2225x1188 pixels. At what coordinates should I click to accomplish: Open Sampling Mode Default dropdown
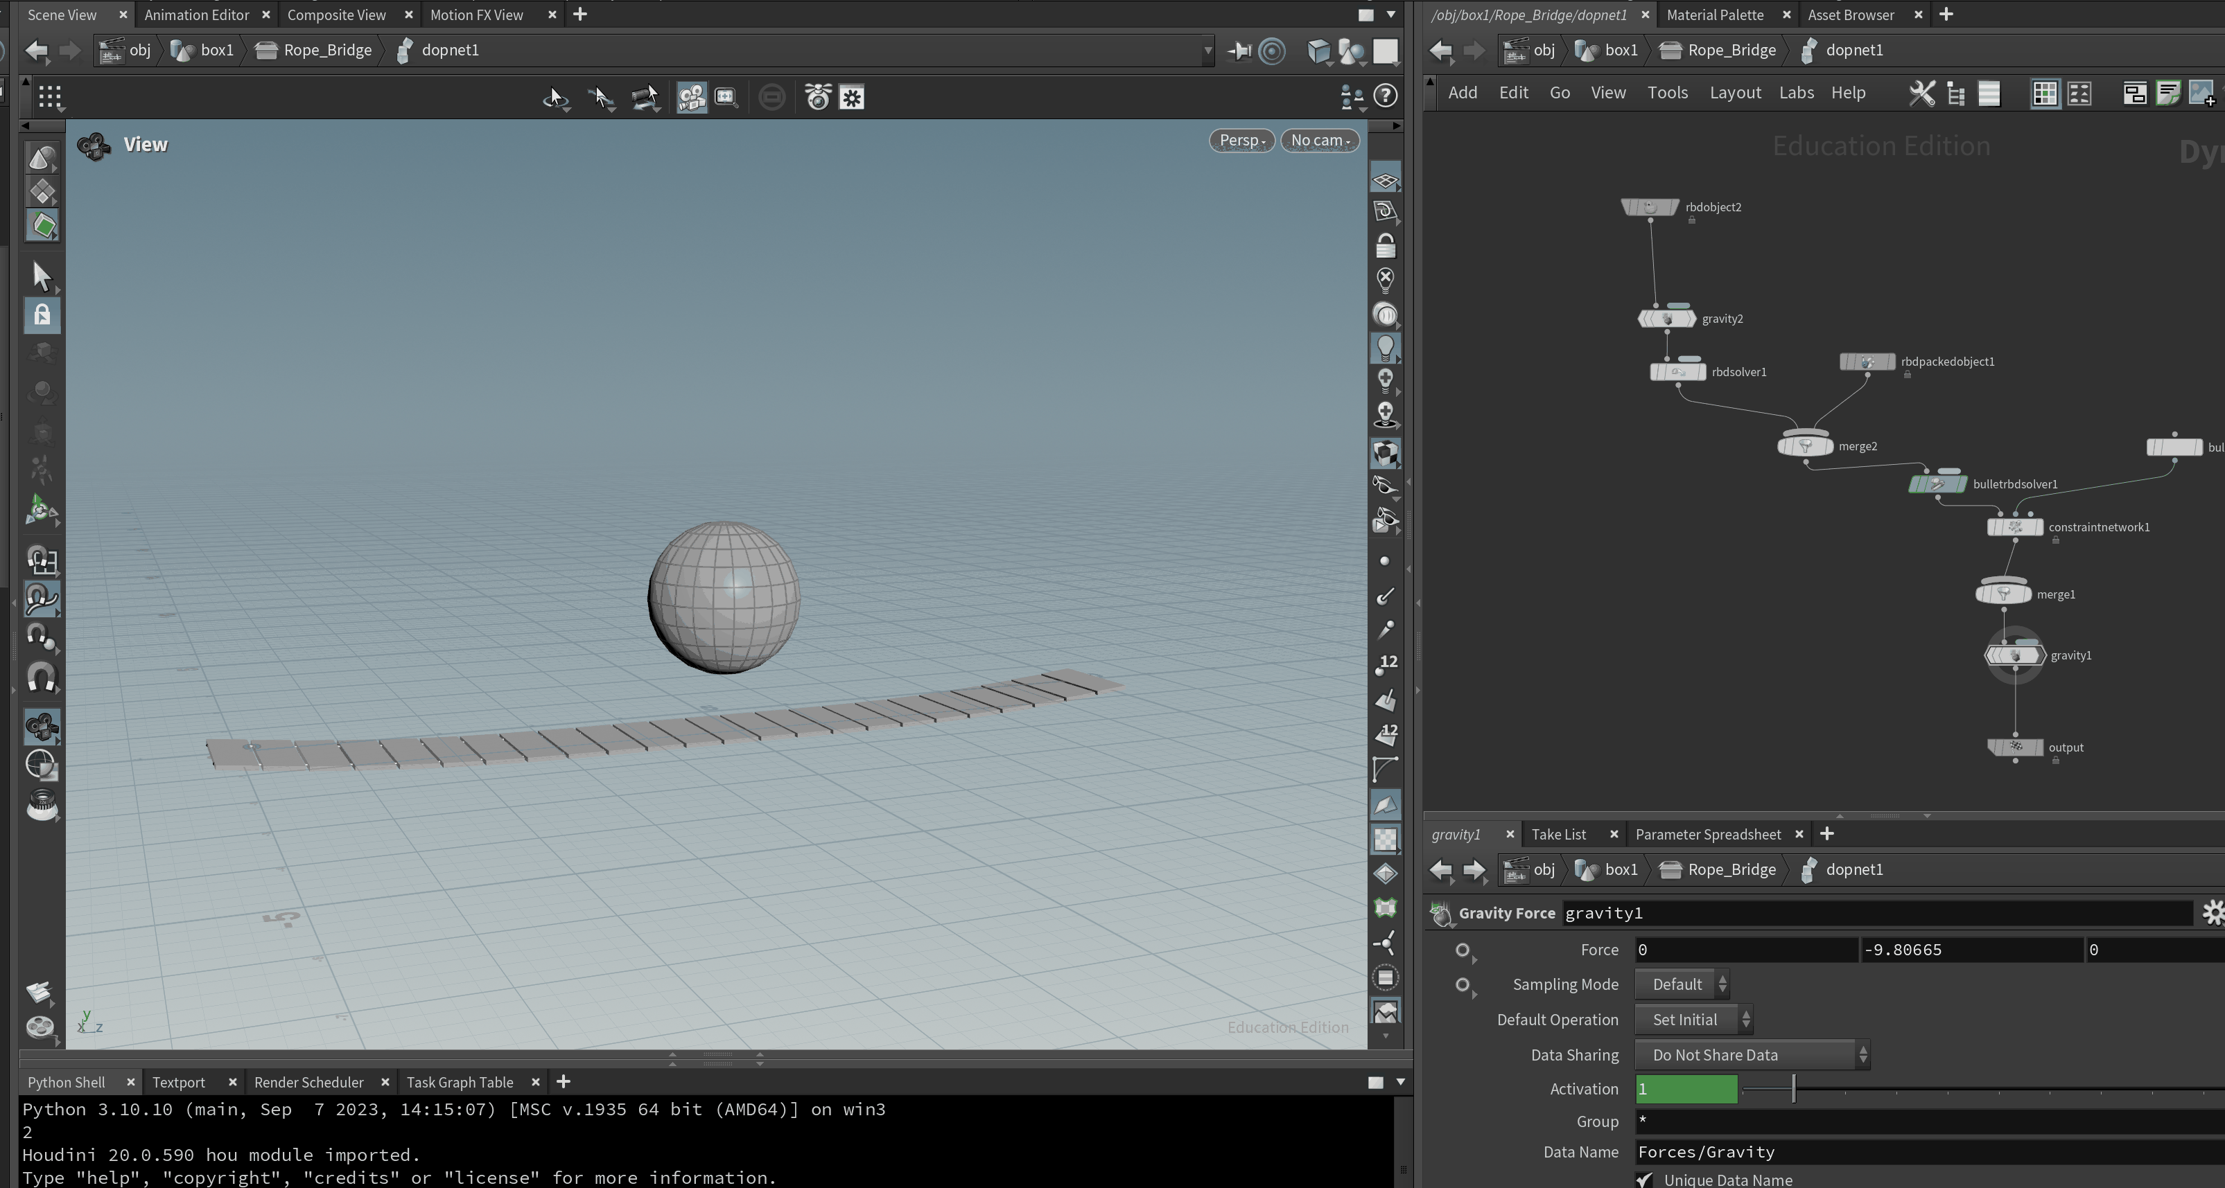coord(1682,984)
